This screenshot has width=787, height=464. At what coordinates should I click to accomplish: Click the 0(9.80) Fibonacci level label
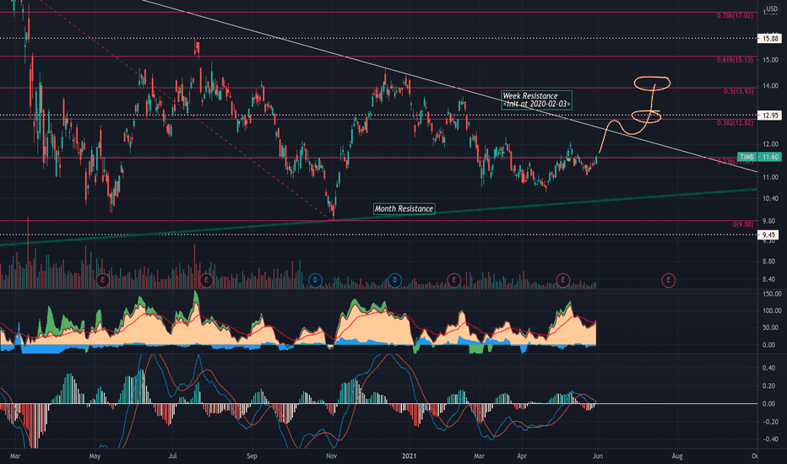(x=743, y=224)
